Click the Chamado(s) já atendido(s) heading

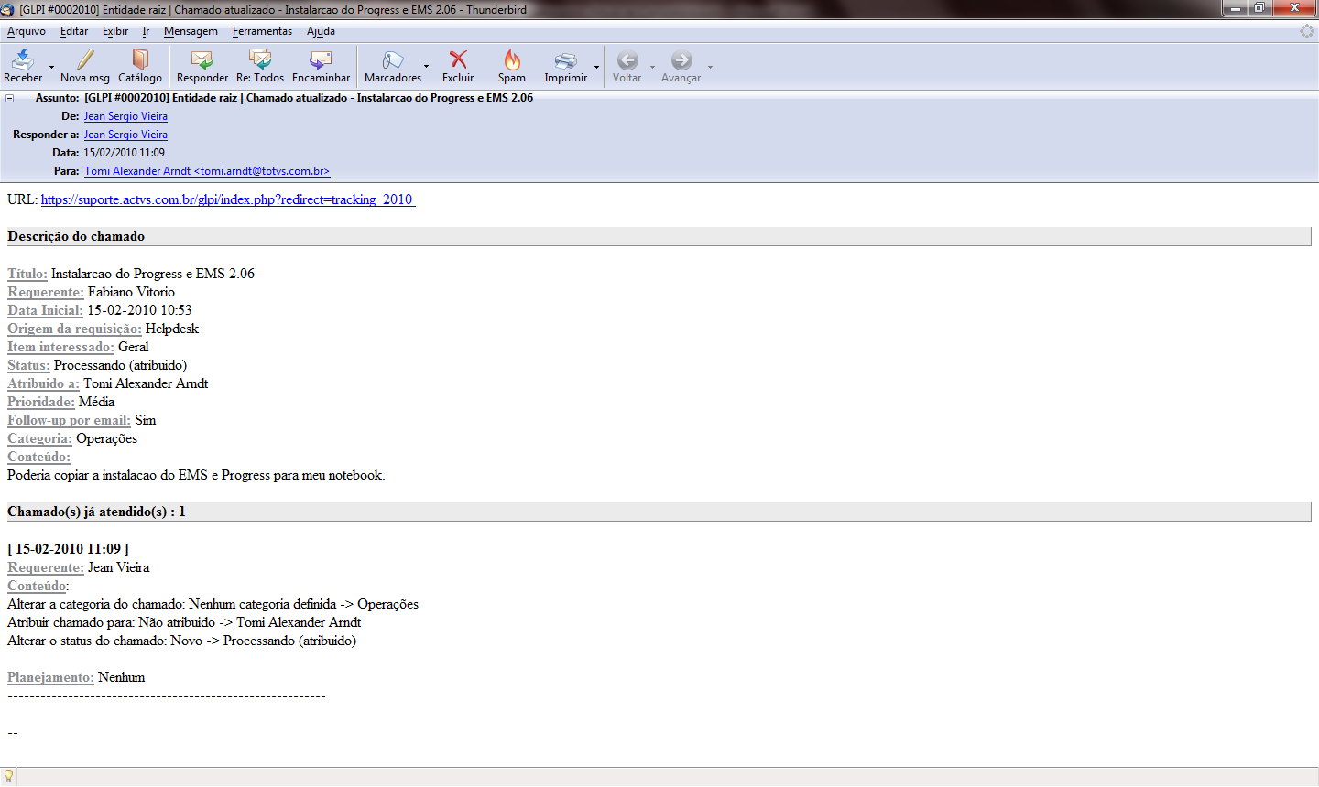point(96,512)
